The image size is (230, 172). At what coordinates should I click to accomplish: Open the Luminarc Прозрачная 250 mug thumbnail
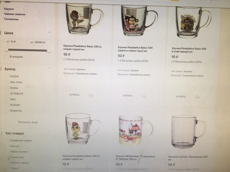click(x=189, y=132)
